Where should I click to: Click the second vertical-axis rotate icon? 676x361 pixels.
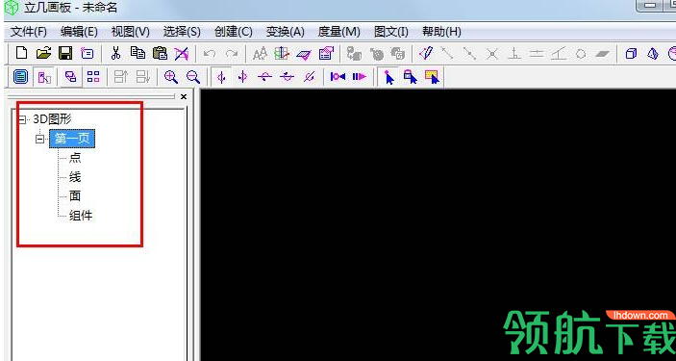(x=243, y=77)
